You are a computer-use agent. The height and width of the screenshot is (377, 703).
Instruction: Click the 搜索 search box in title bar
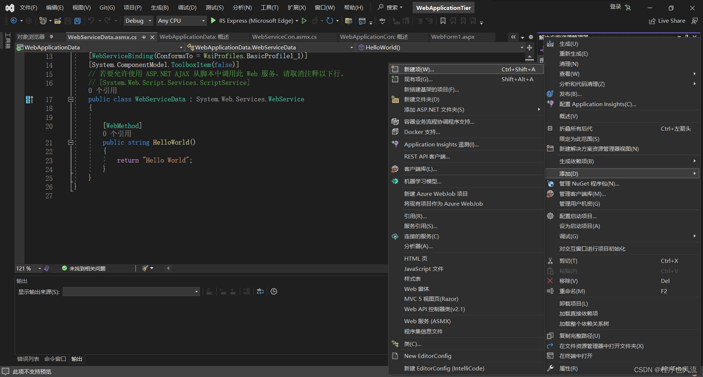point(391,7)
